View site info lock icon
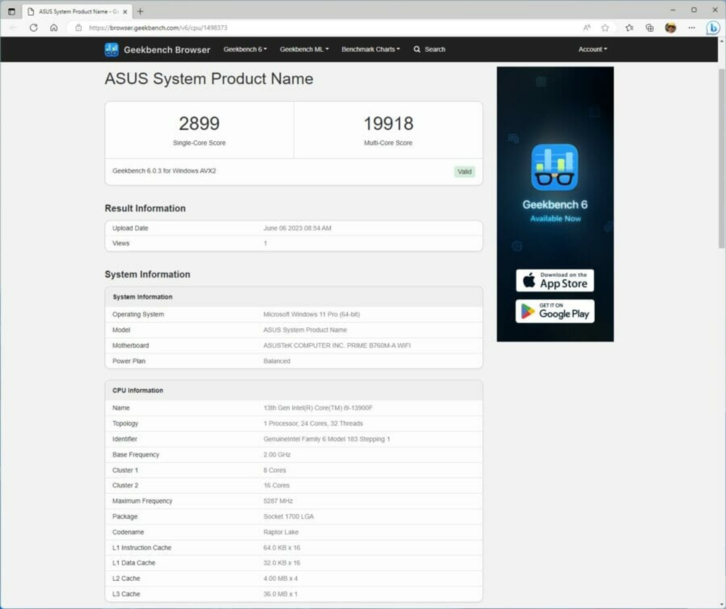Viewport: 726px width, 609px height. tap(78, 28)
